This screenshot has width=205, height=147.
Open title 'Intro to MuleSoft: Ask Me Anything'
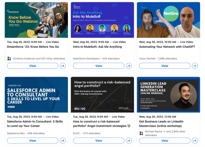(x=97, y=47)
